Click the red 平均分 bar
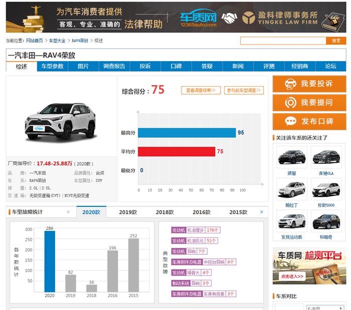Image resolution: width=351 pixels, height=310 pixels. click(x=177, y=152)
